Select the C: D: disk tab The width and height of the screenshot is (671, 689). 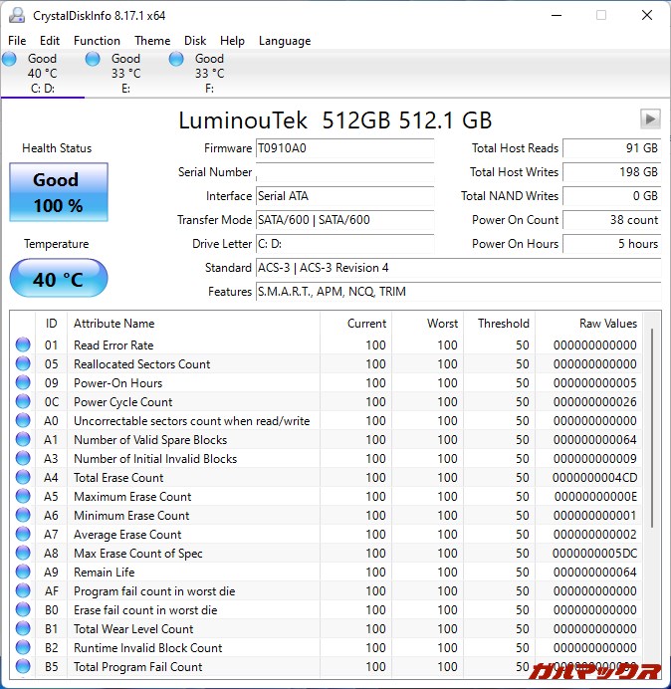pyautogui.click(x=42, y=73)
